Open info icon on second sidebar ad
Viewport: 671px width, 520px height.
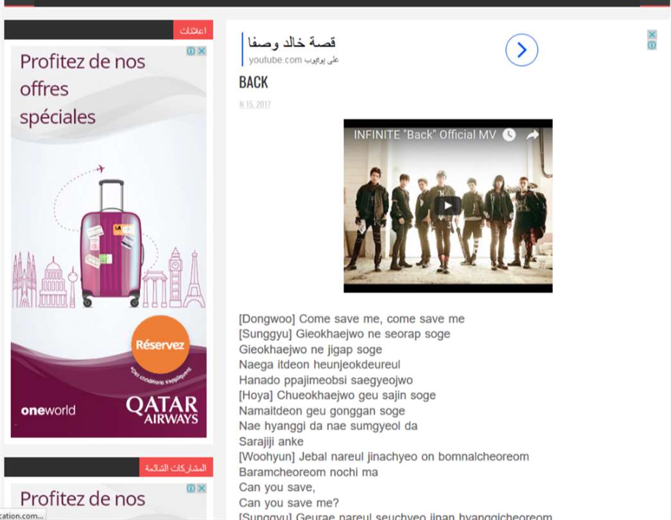point(191,489)
